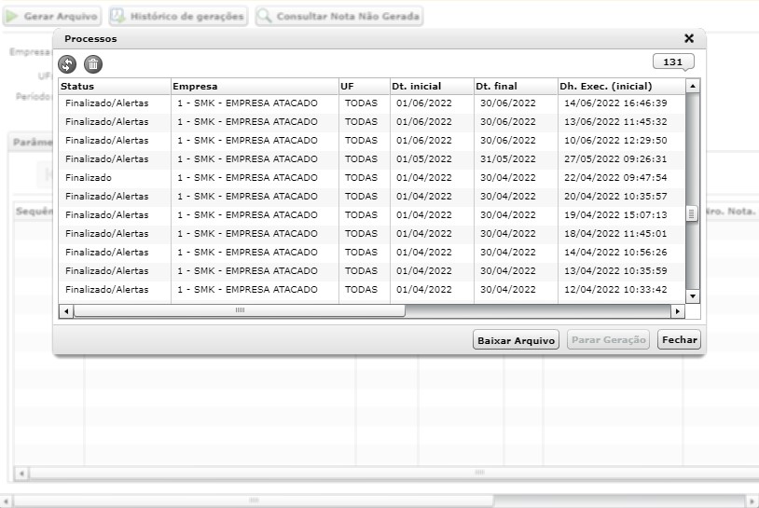Image resolution: width=759 pixels, height=508 pixels.
Task: Select row executed 13/06/2022 11:45:32
Action: pyautogui.click(x=372, y=122)
